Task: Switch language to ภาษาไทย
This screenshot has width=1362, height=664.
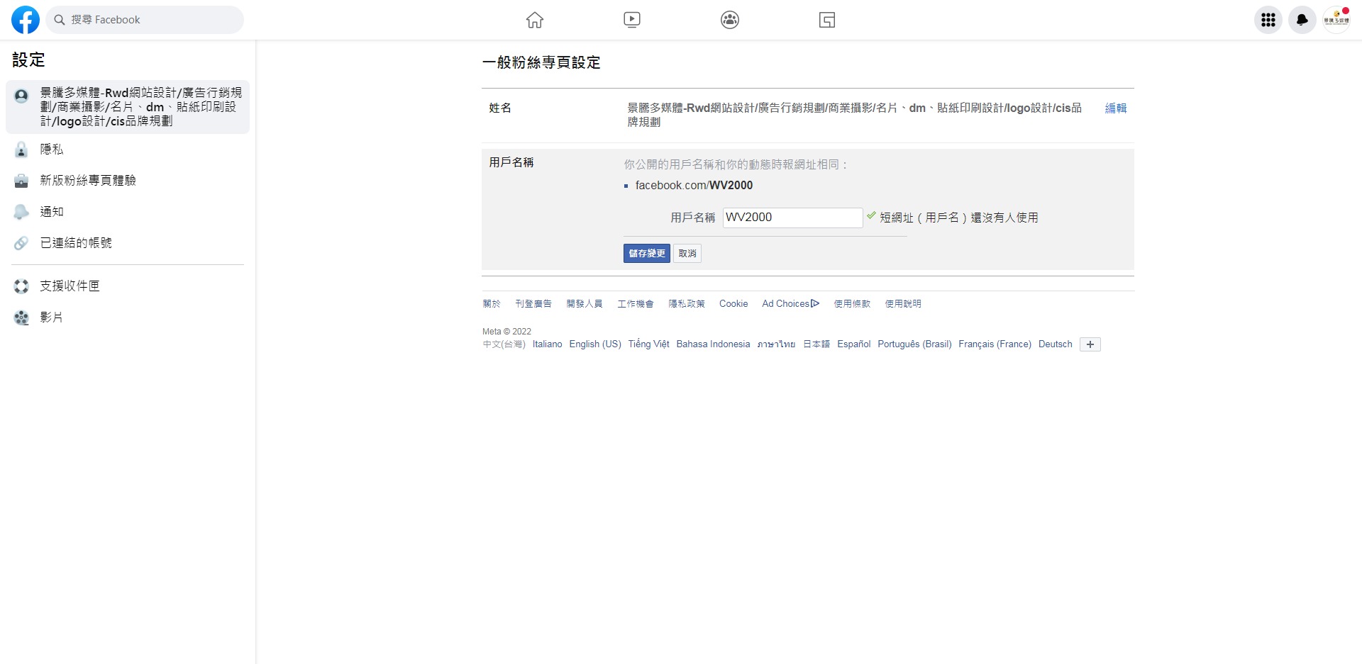Action: (776, 344)
